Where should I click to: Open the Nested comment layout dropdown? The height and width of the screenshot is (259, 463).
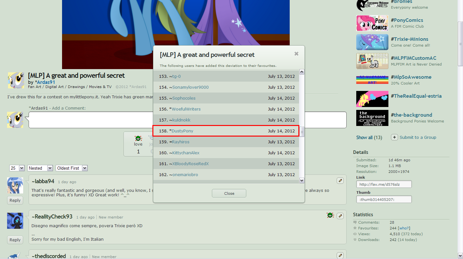coord(40,168)
